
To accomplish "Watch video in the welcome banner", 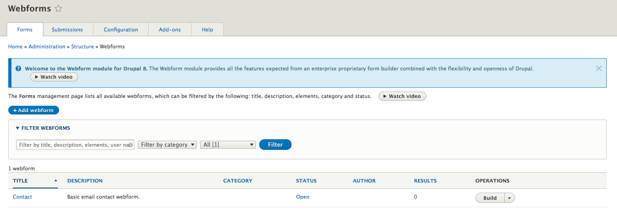I will pos(54,77).
